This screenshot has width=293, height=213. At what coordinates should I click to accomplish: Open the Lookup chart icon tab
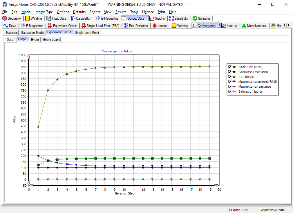[x=224, y=25]
